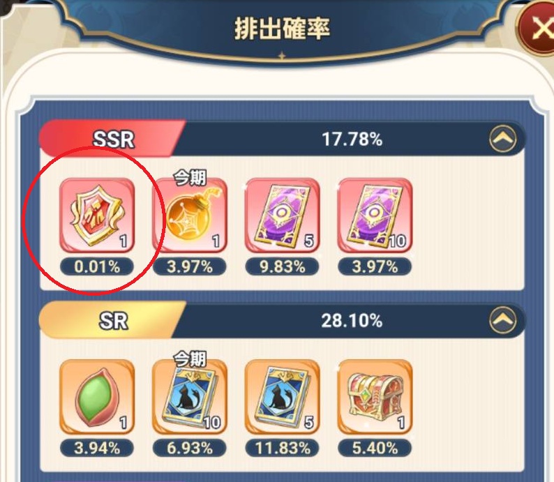Open the purple card item with quantity 5

point(283,216)
